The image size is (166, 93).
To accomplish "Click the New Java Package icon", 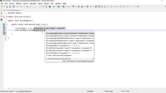I will [79, 7].
